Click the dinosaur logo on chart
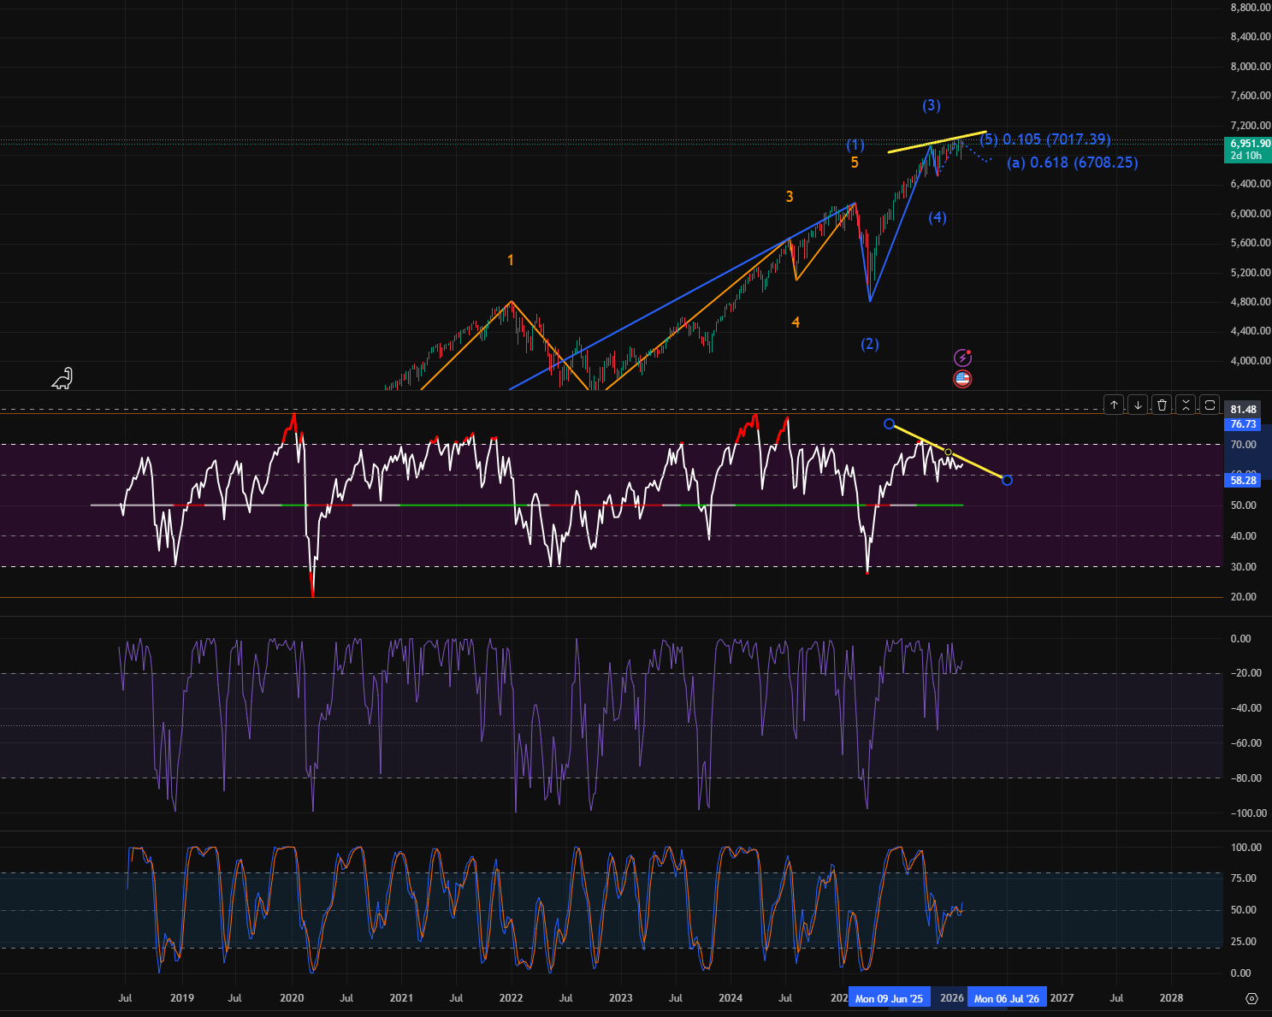 [x=62, y=378]
